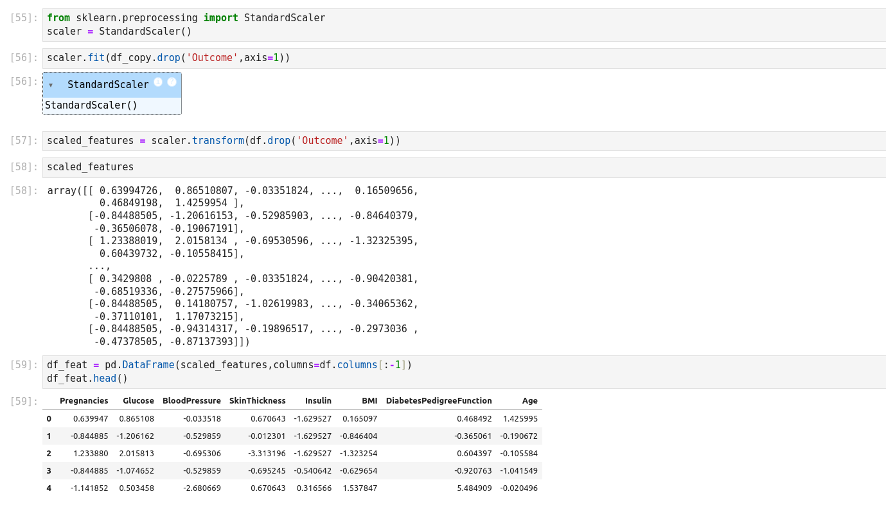Viewport: 886px width, 507px height.
Task: Click the BloodPressure column header
Action: [191, 401]
